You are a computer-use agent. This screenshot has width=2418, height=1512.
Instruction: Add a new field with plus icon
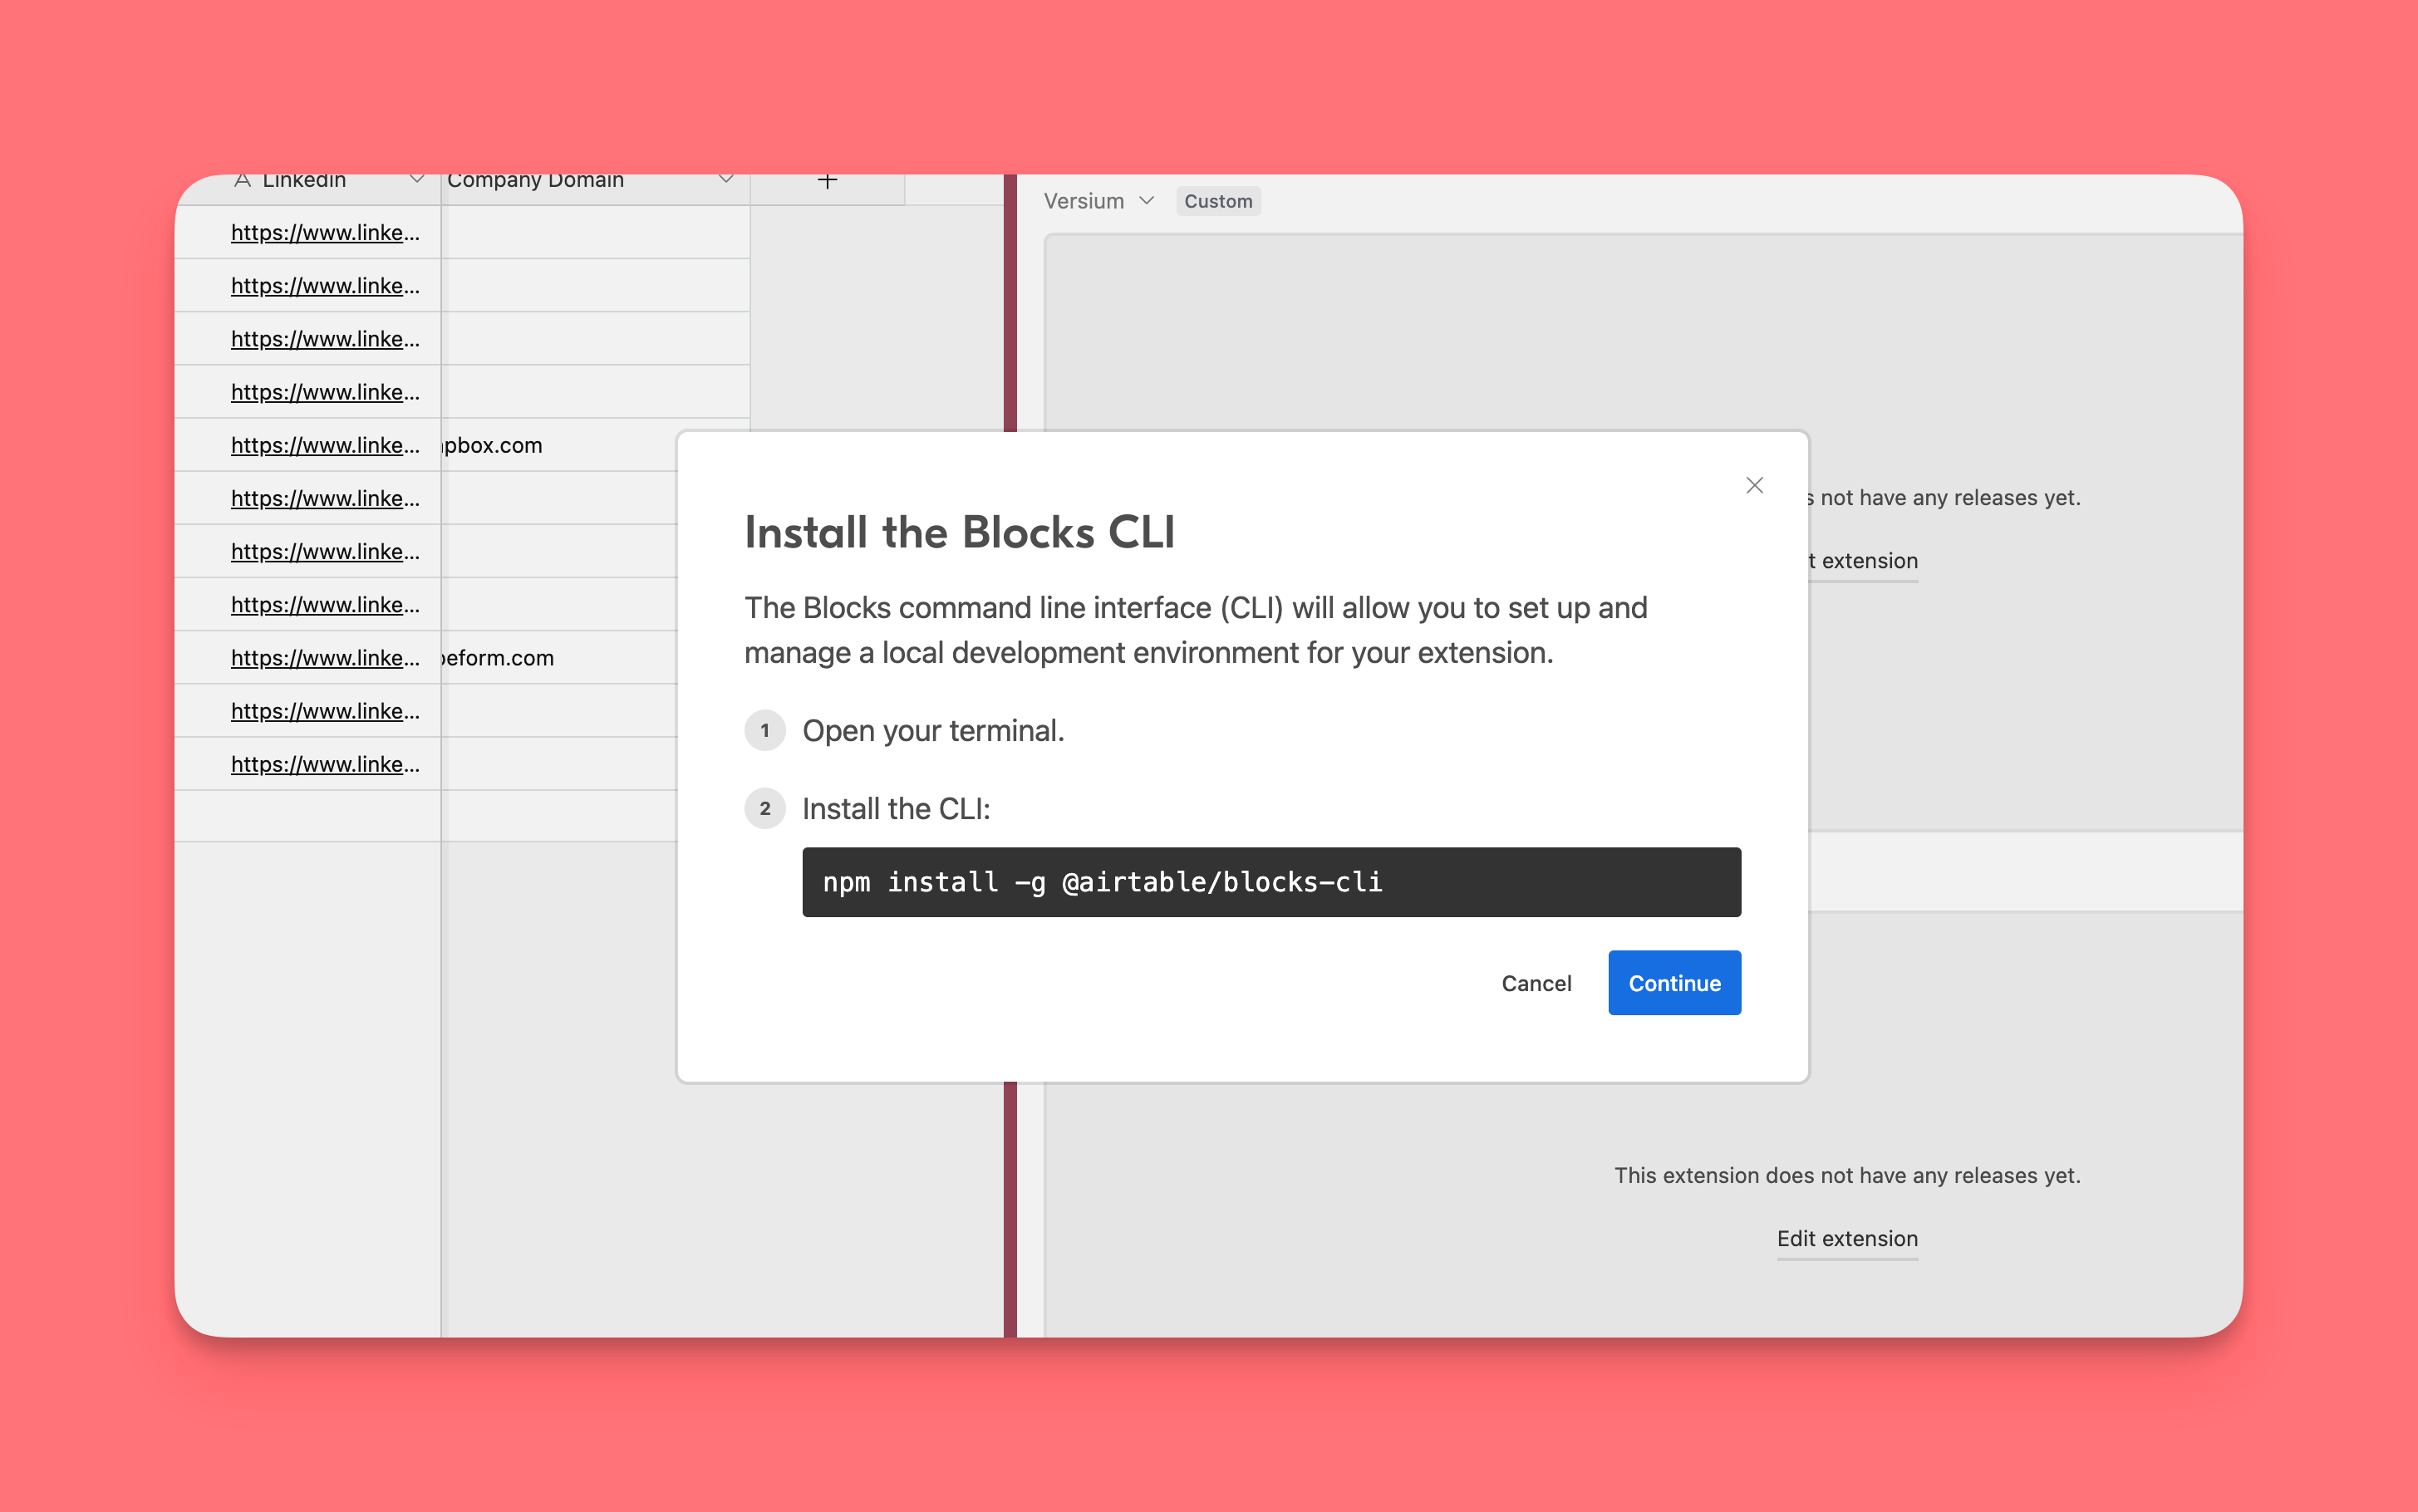click(827, 182)
